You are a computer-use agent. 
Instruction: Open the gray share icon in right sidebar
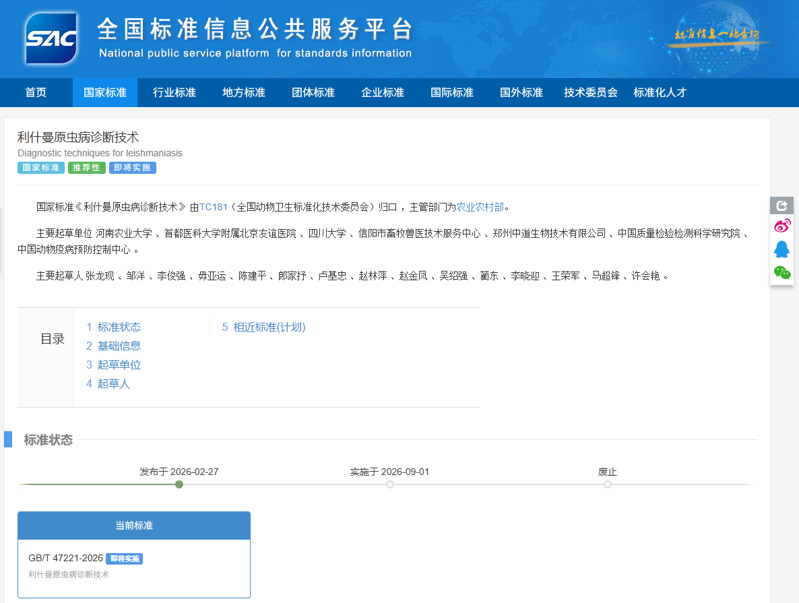[781, 205]
